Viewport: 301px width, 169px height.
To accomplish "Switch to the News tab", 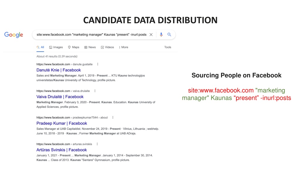I will [90, 47].
